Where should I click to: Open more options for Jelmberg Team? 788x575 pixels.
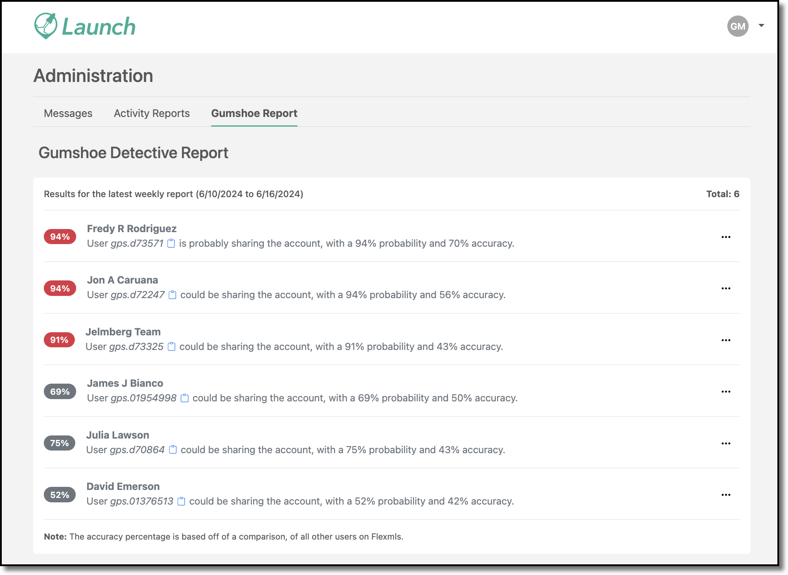click(x=726, y=340)
